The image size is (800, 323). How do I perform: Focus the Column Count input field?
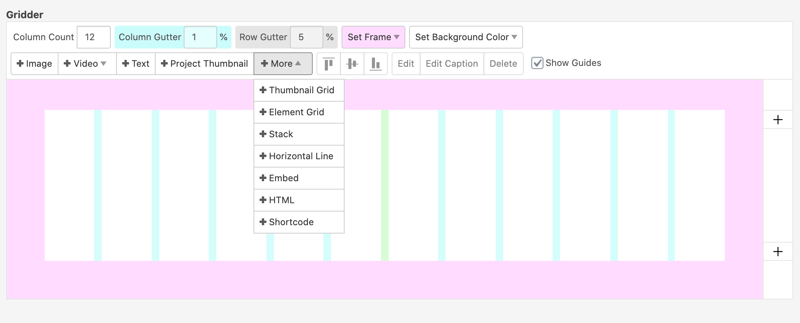93,37
